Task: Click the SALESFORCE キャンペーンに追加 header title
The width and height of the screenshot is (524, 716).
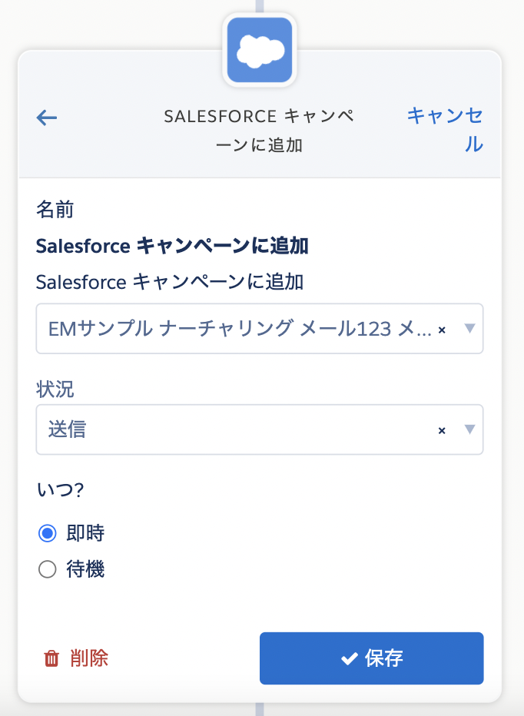Action: [x=259, y=131]
